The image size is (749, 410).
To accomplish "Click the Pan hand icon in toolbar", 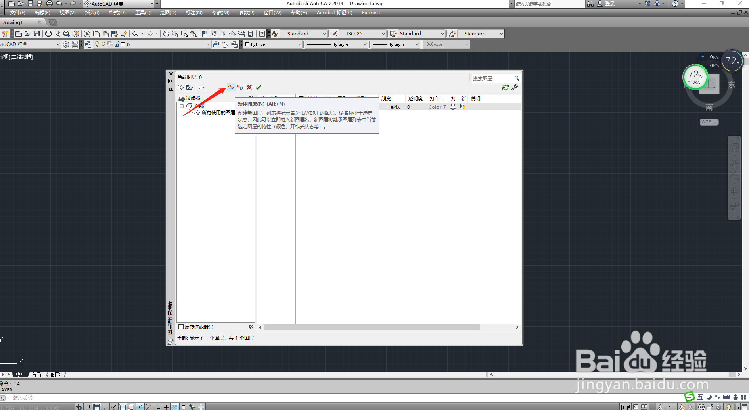I will coord(166,34).
